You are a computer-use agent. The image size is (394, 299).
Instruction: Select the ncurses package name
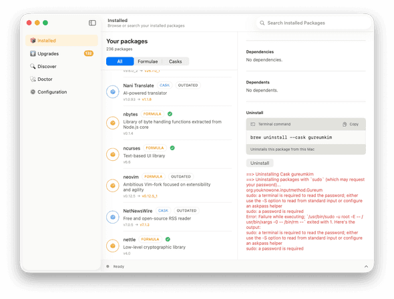[x=132, y=148]
